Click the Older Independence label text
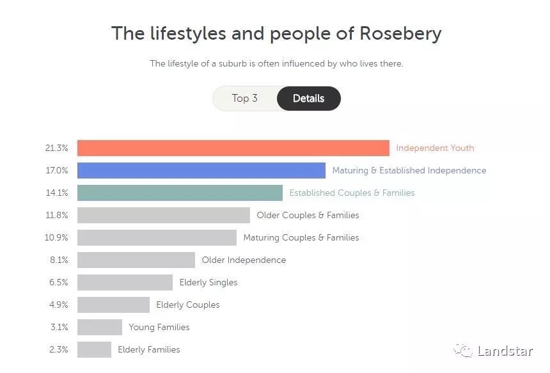Viewport: 550px width, 373px height. [x=244, y=260]
